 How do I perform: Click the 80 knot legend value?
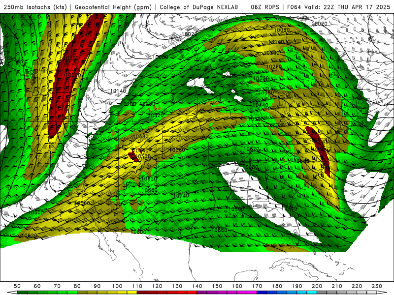(x=77, y=286)
